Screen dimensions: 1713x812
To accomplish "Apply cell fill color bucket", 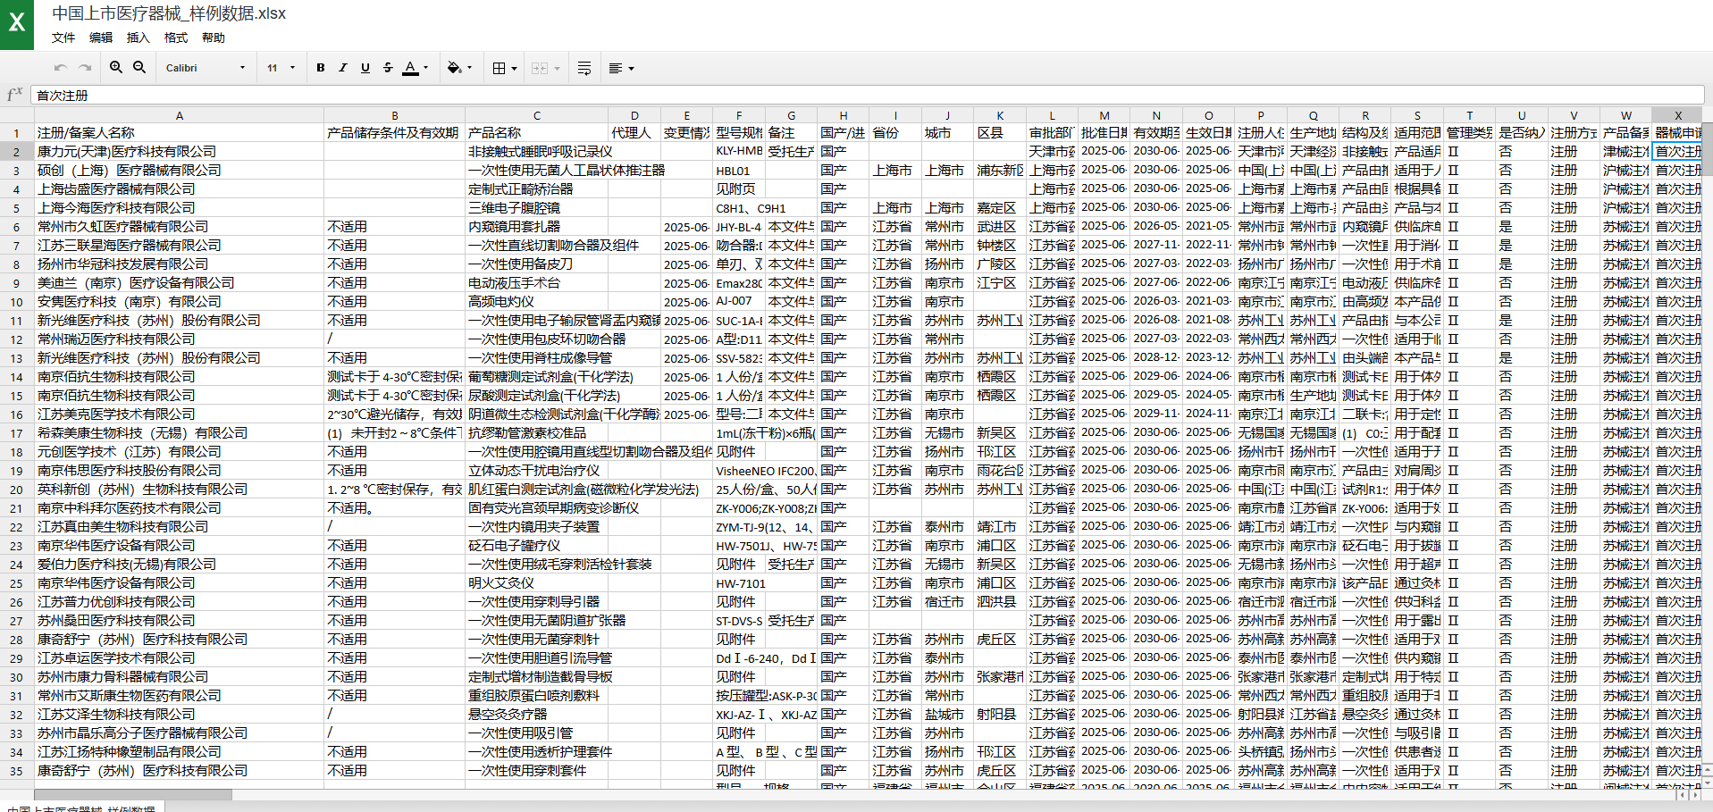I will [454, 68].
